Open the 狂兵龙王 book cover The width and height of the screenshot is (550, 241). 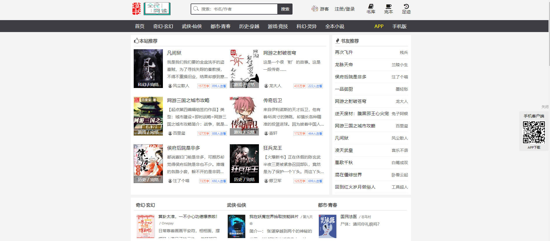click(x=244, y=163)
